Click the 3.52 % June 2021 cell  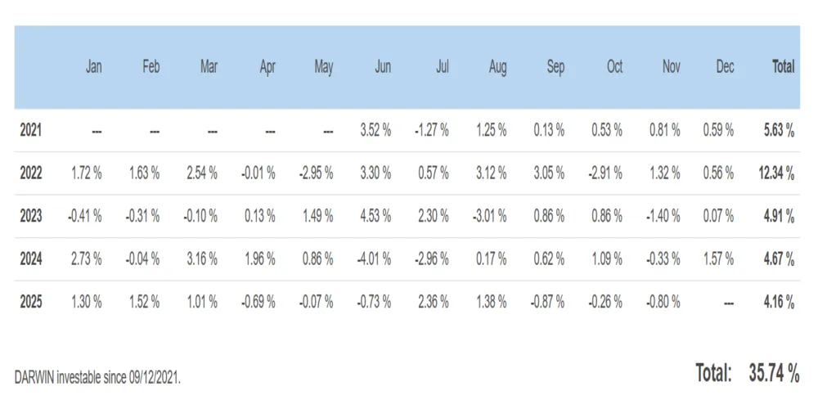[x=375, y=130]
